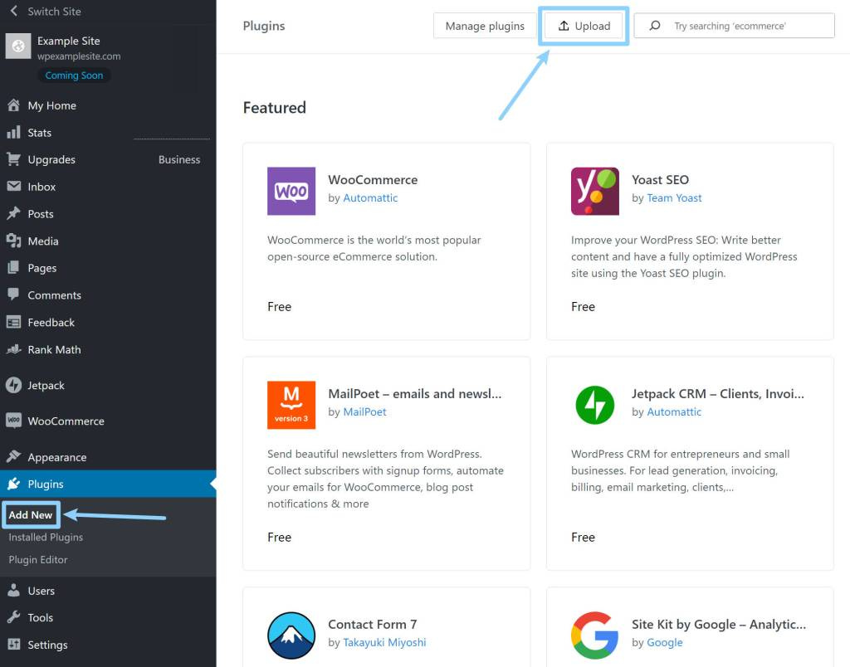Click the Contact Form 7 logo

click(291, 635)
